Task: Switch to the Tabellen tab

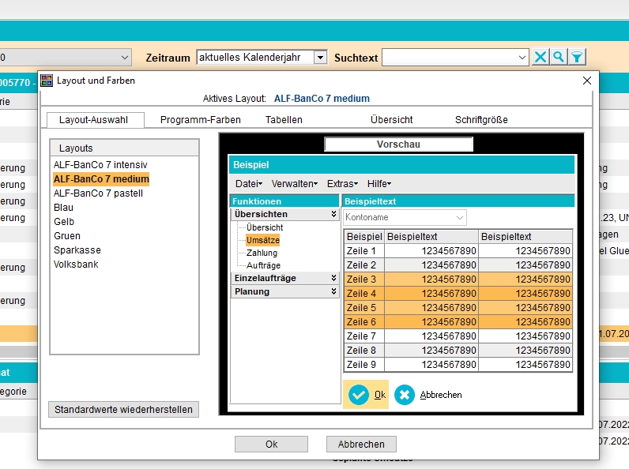Action: point(284,120)
